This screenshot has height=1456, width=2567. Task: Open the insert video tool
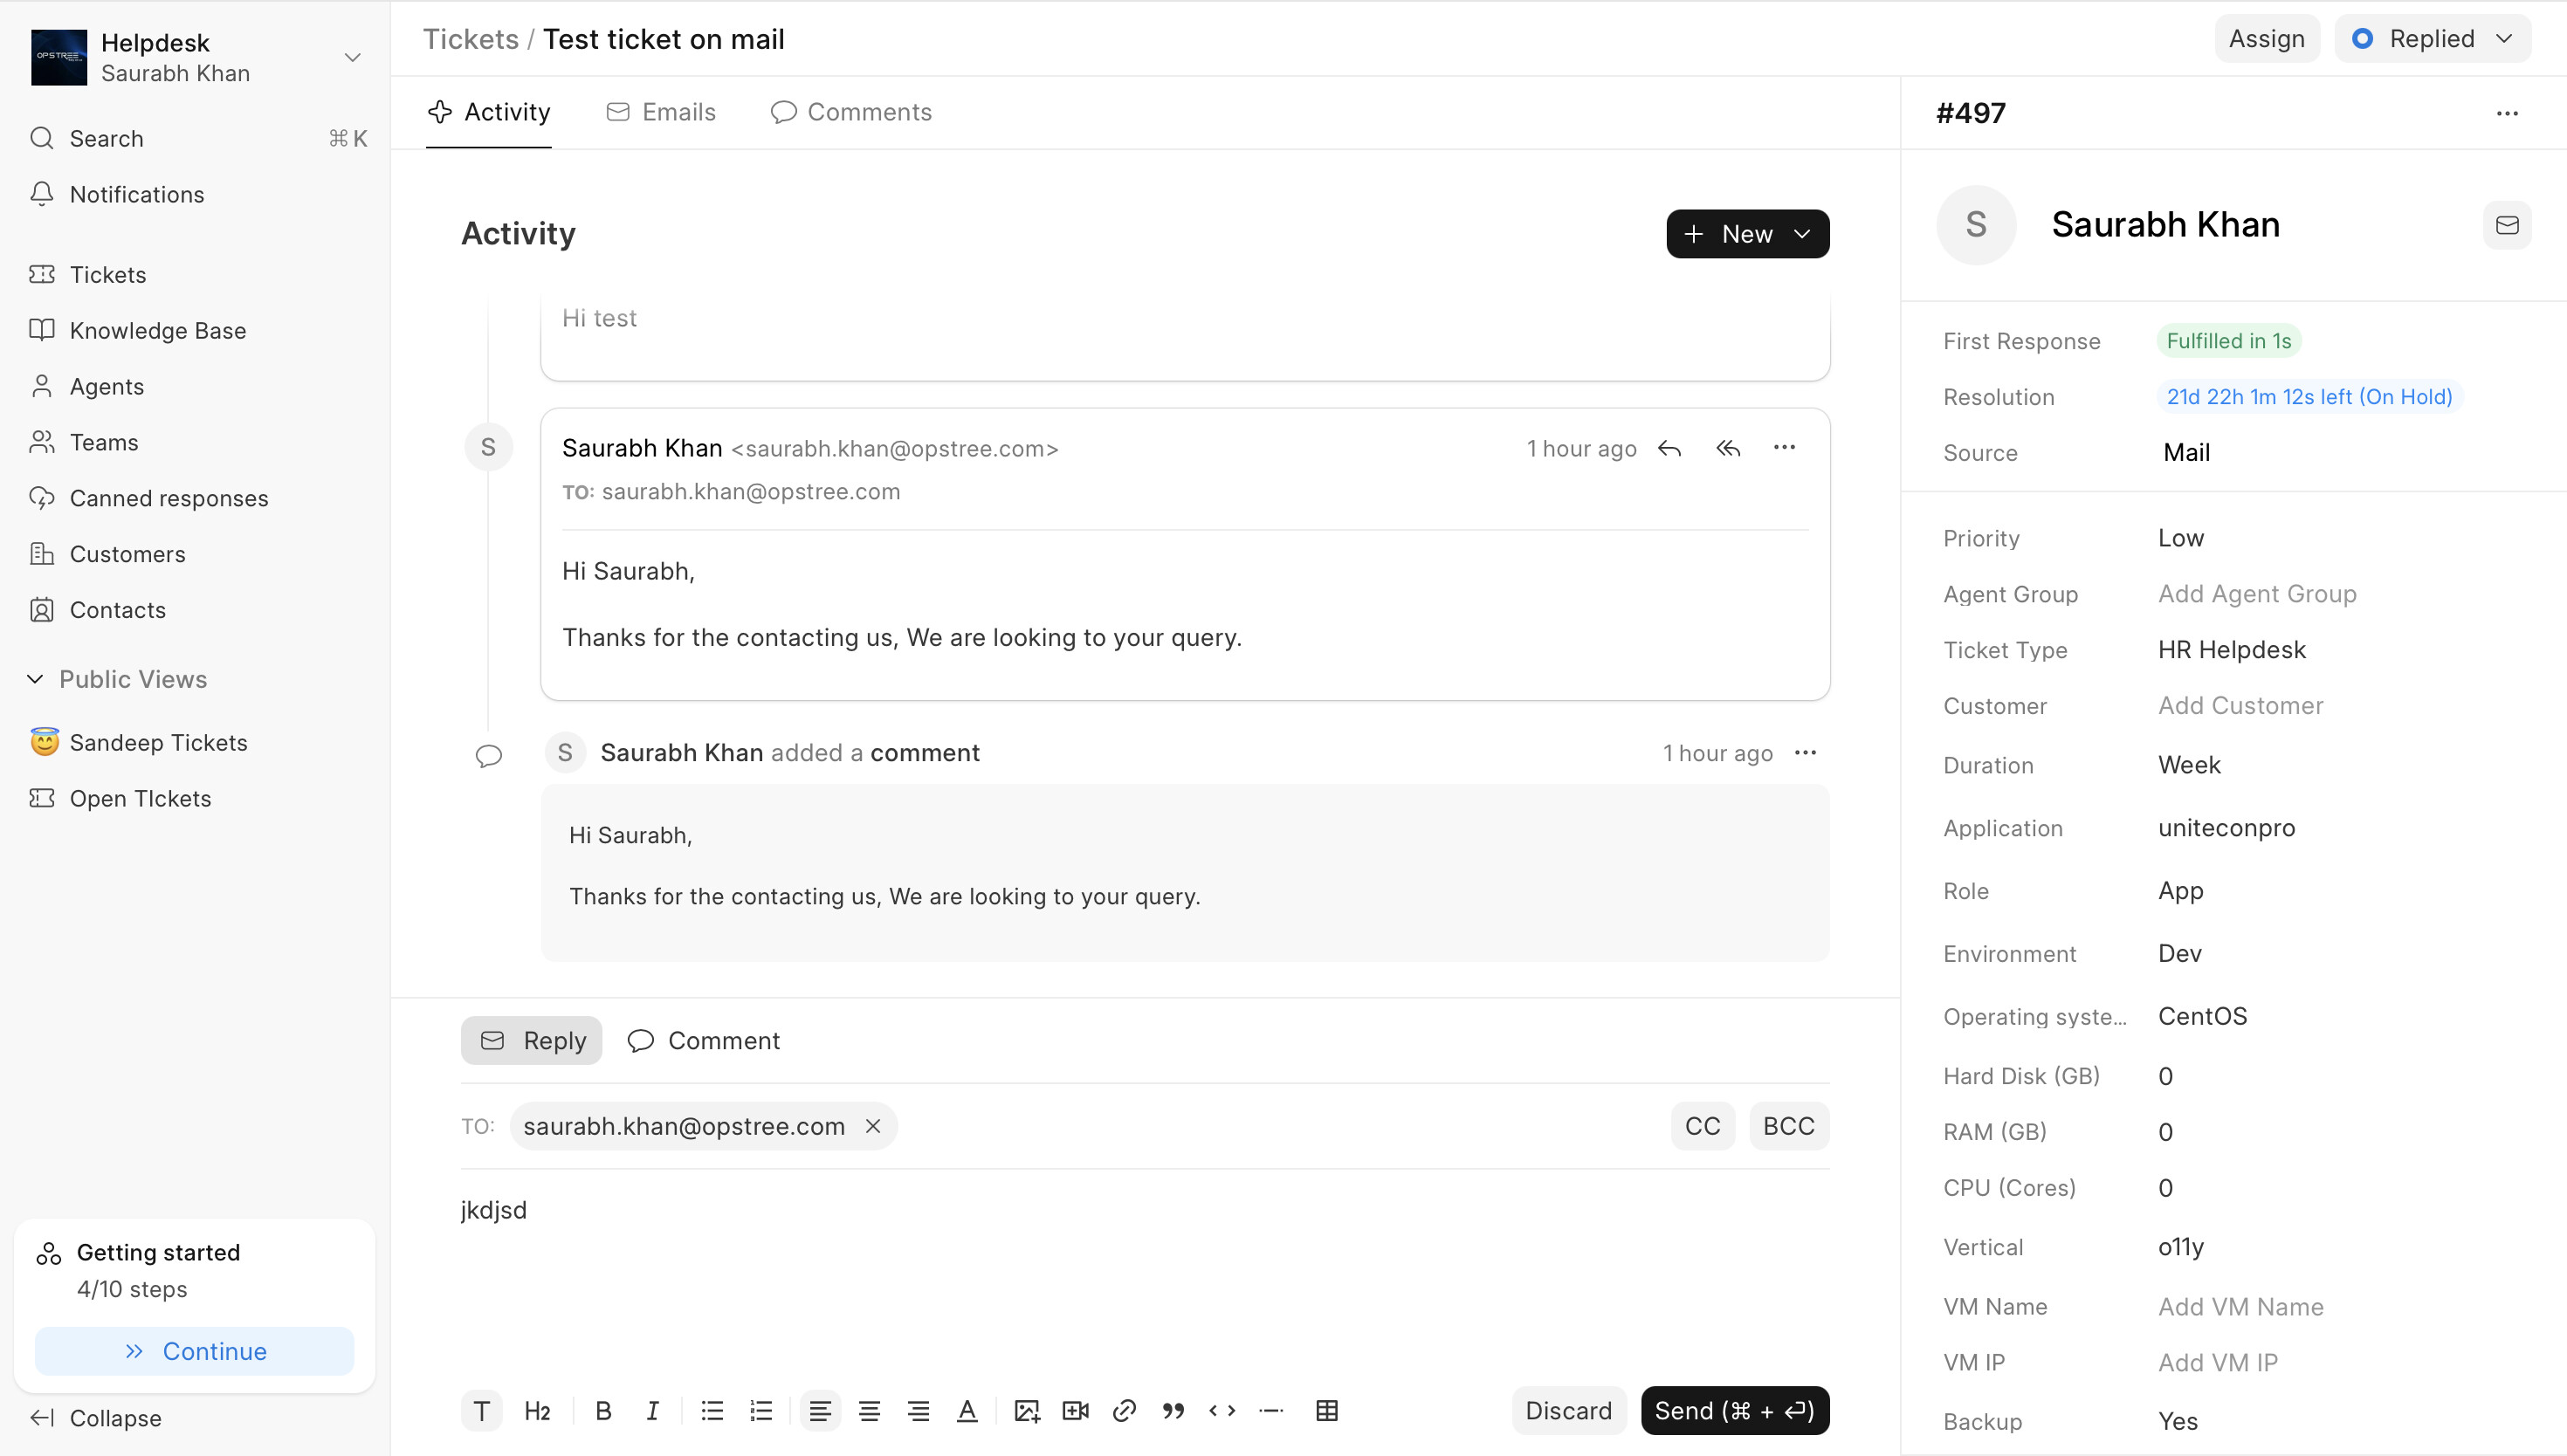coord(1075,1411)
